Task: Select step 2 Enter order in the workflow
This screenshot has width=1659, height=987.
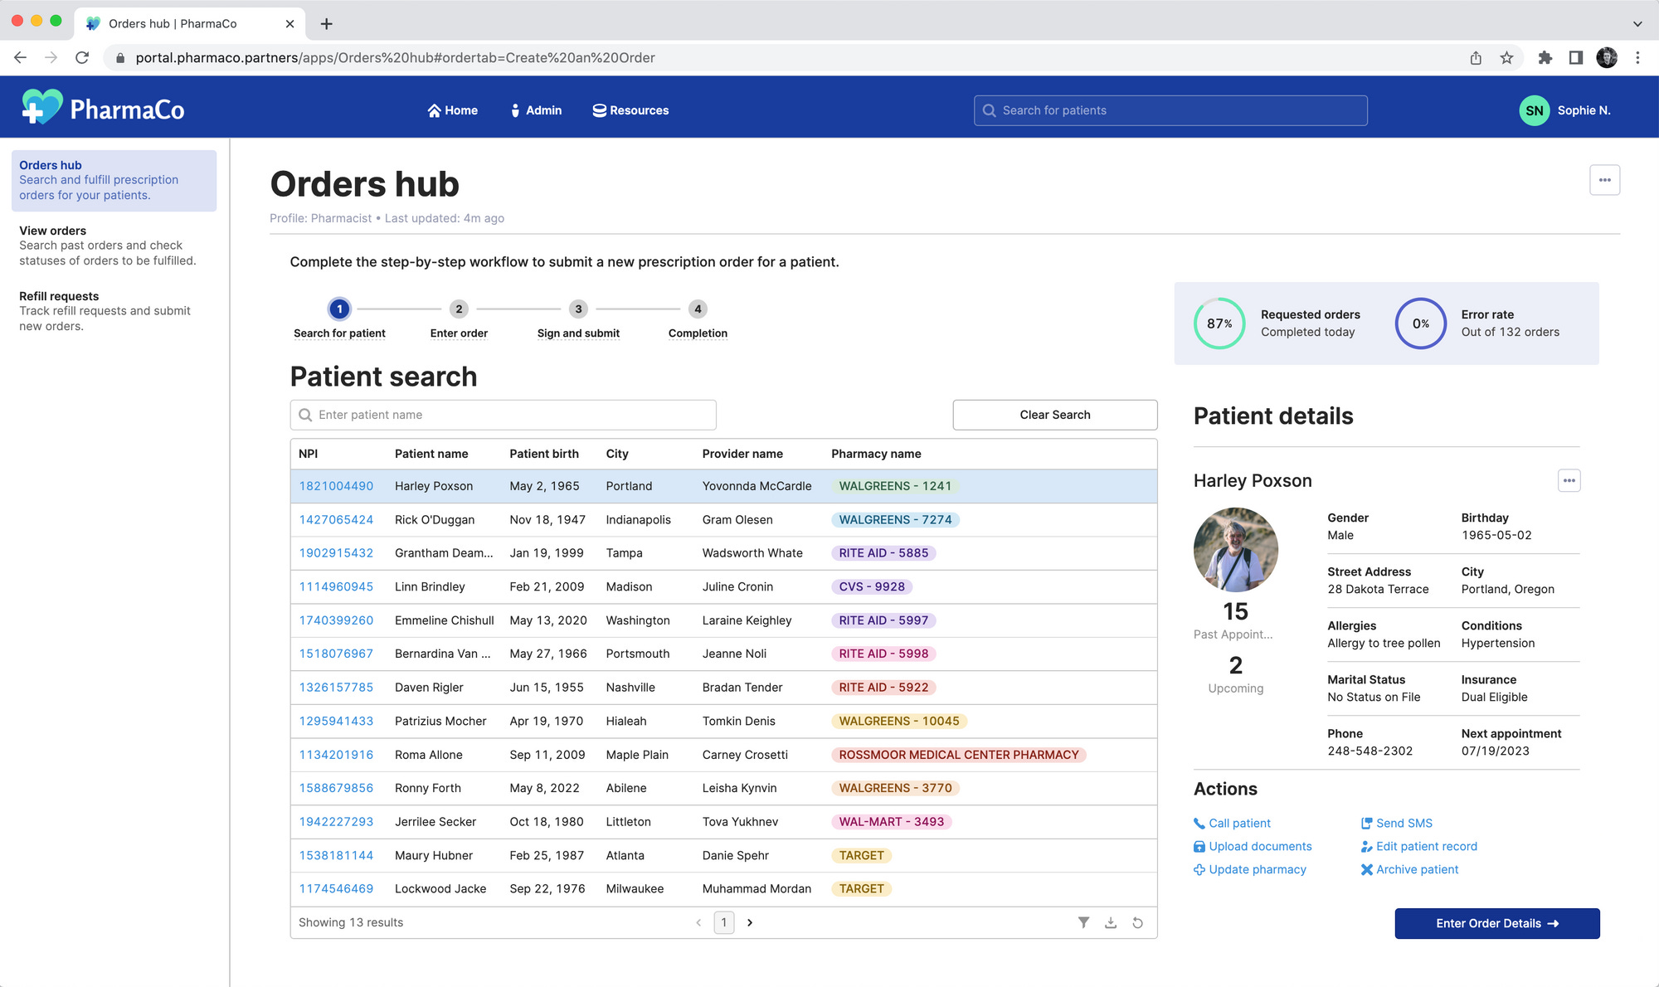Action: pyautogui.click(x=459, y=309)
